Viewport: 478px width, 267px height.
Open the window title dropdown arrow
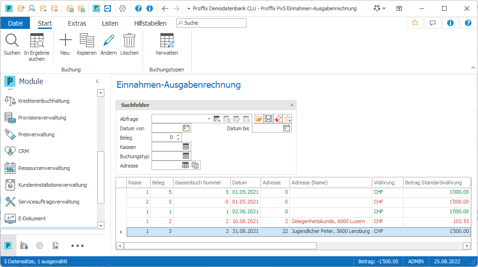click(x=188, y=8)
